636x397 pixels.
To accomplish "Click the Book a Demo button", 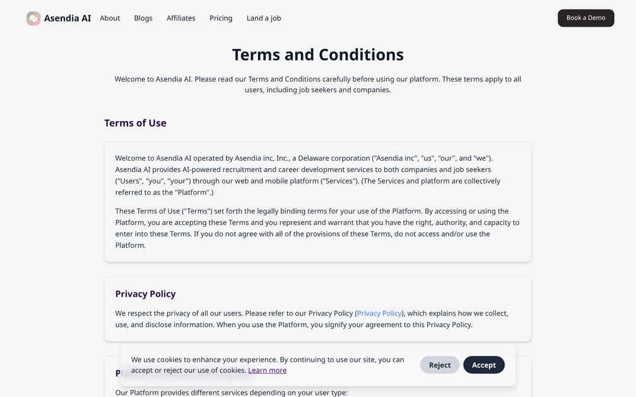I will 586,18.
